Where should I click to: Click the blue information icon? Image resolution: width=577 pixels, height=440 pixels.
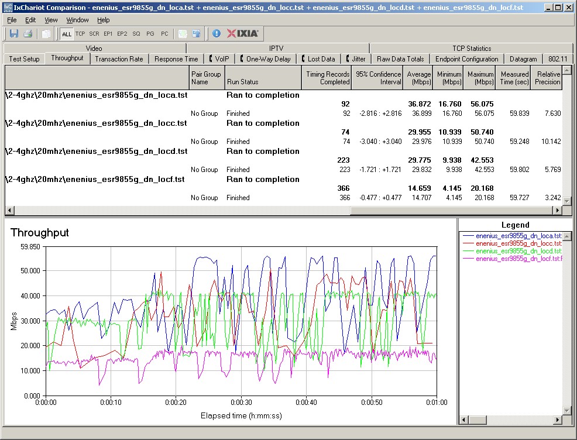pyautogui.click(x=217, y=33)
